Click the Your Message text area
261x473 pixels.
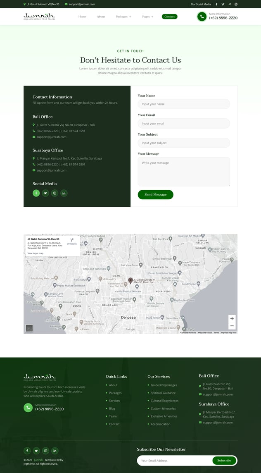coord(183,172)
